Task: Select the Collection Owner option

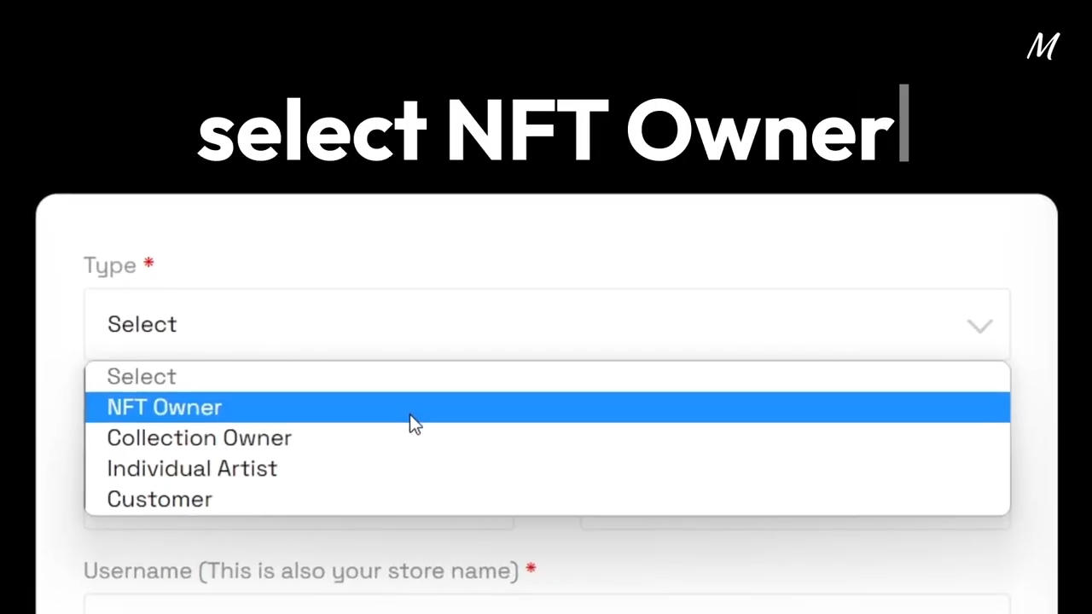Action: pyautogui.click(x=199, y=438)
